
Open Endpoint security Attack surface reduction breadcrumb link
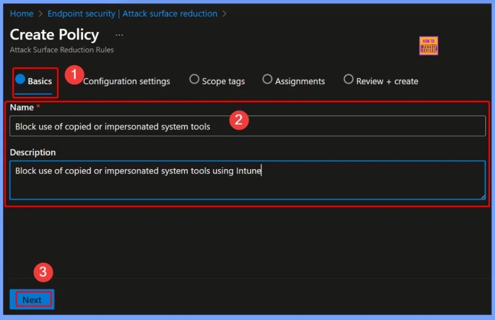click(x=132, y=14)
